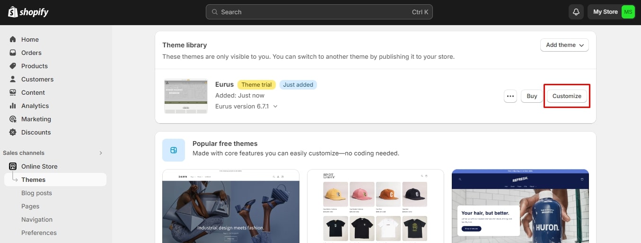This screenshot has height=243, width=641.
Task: Click the Popular free themes heading
Action: tap(225, 144)
